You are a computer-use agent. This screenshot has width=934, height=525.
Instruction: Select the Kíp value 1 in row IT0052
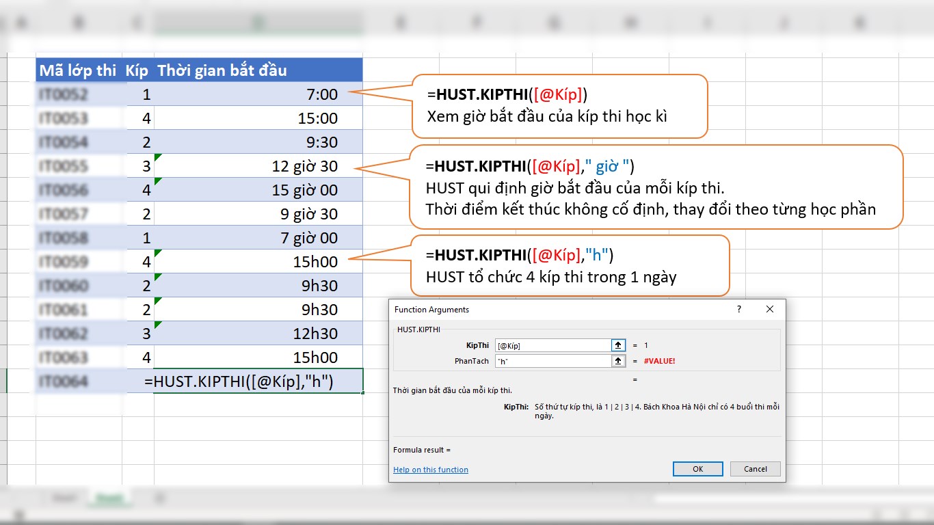pos(137,94)
